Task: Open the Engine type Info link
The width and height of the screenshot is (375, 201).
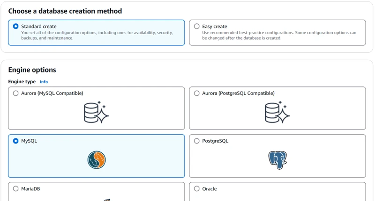Action: point(44,82)
